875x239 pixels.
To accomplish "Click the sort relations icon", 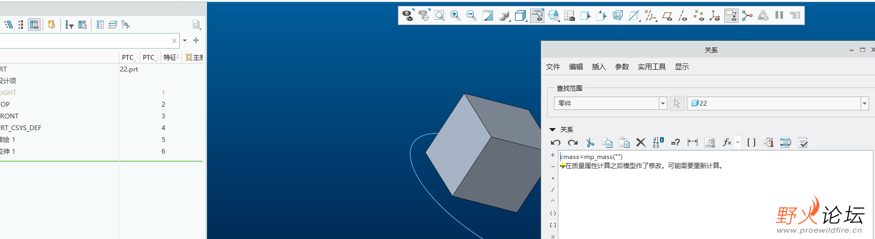I will tap(786, 142).
